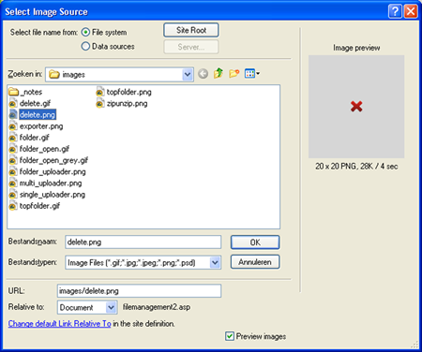Click the folder_uploader.png file icon

[x=13, y=172]
